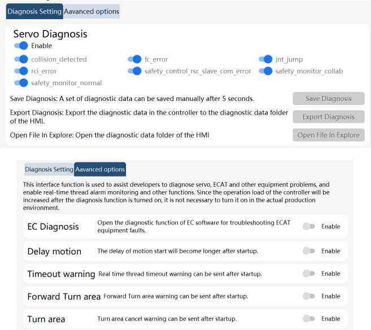Select Diagnosis Setting tab in lower panel
This screenshot has height=330, width=371.
49,169
